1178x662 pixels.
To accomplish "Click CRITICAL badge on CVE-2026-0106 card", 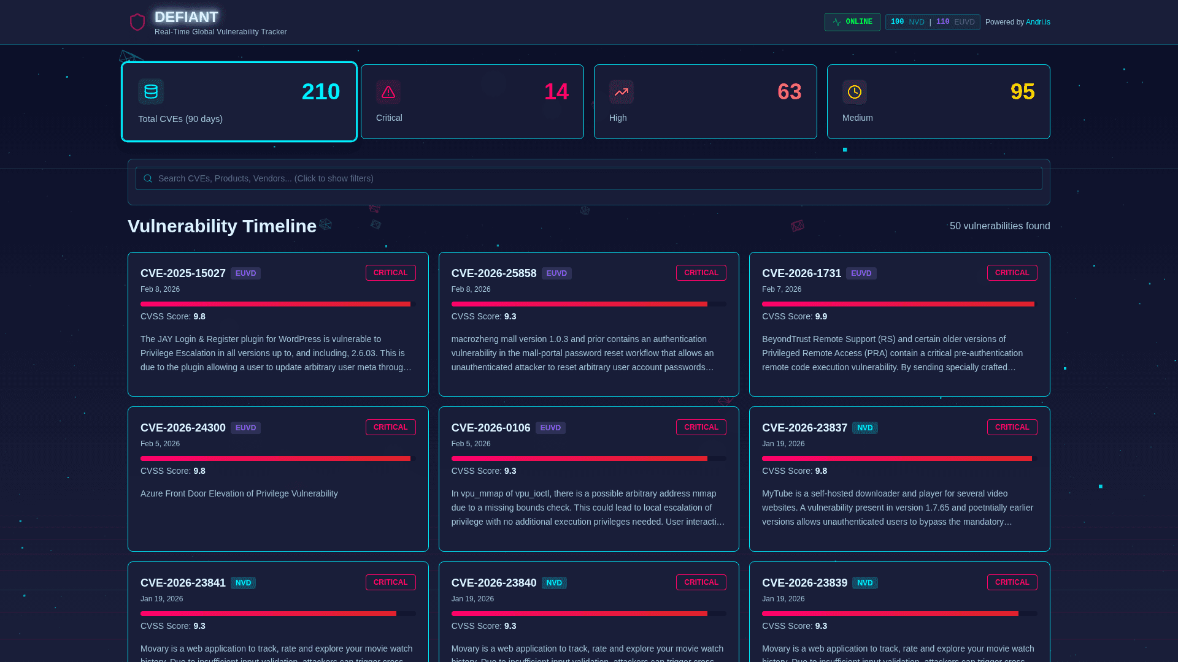I will [x=701, y=427].
